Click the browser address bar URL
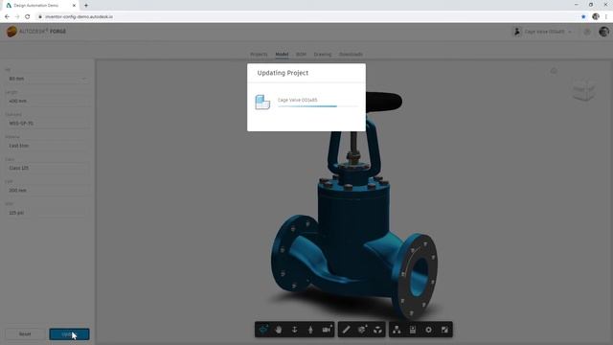This screenshot has height=345, width=613. point(79,17)
